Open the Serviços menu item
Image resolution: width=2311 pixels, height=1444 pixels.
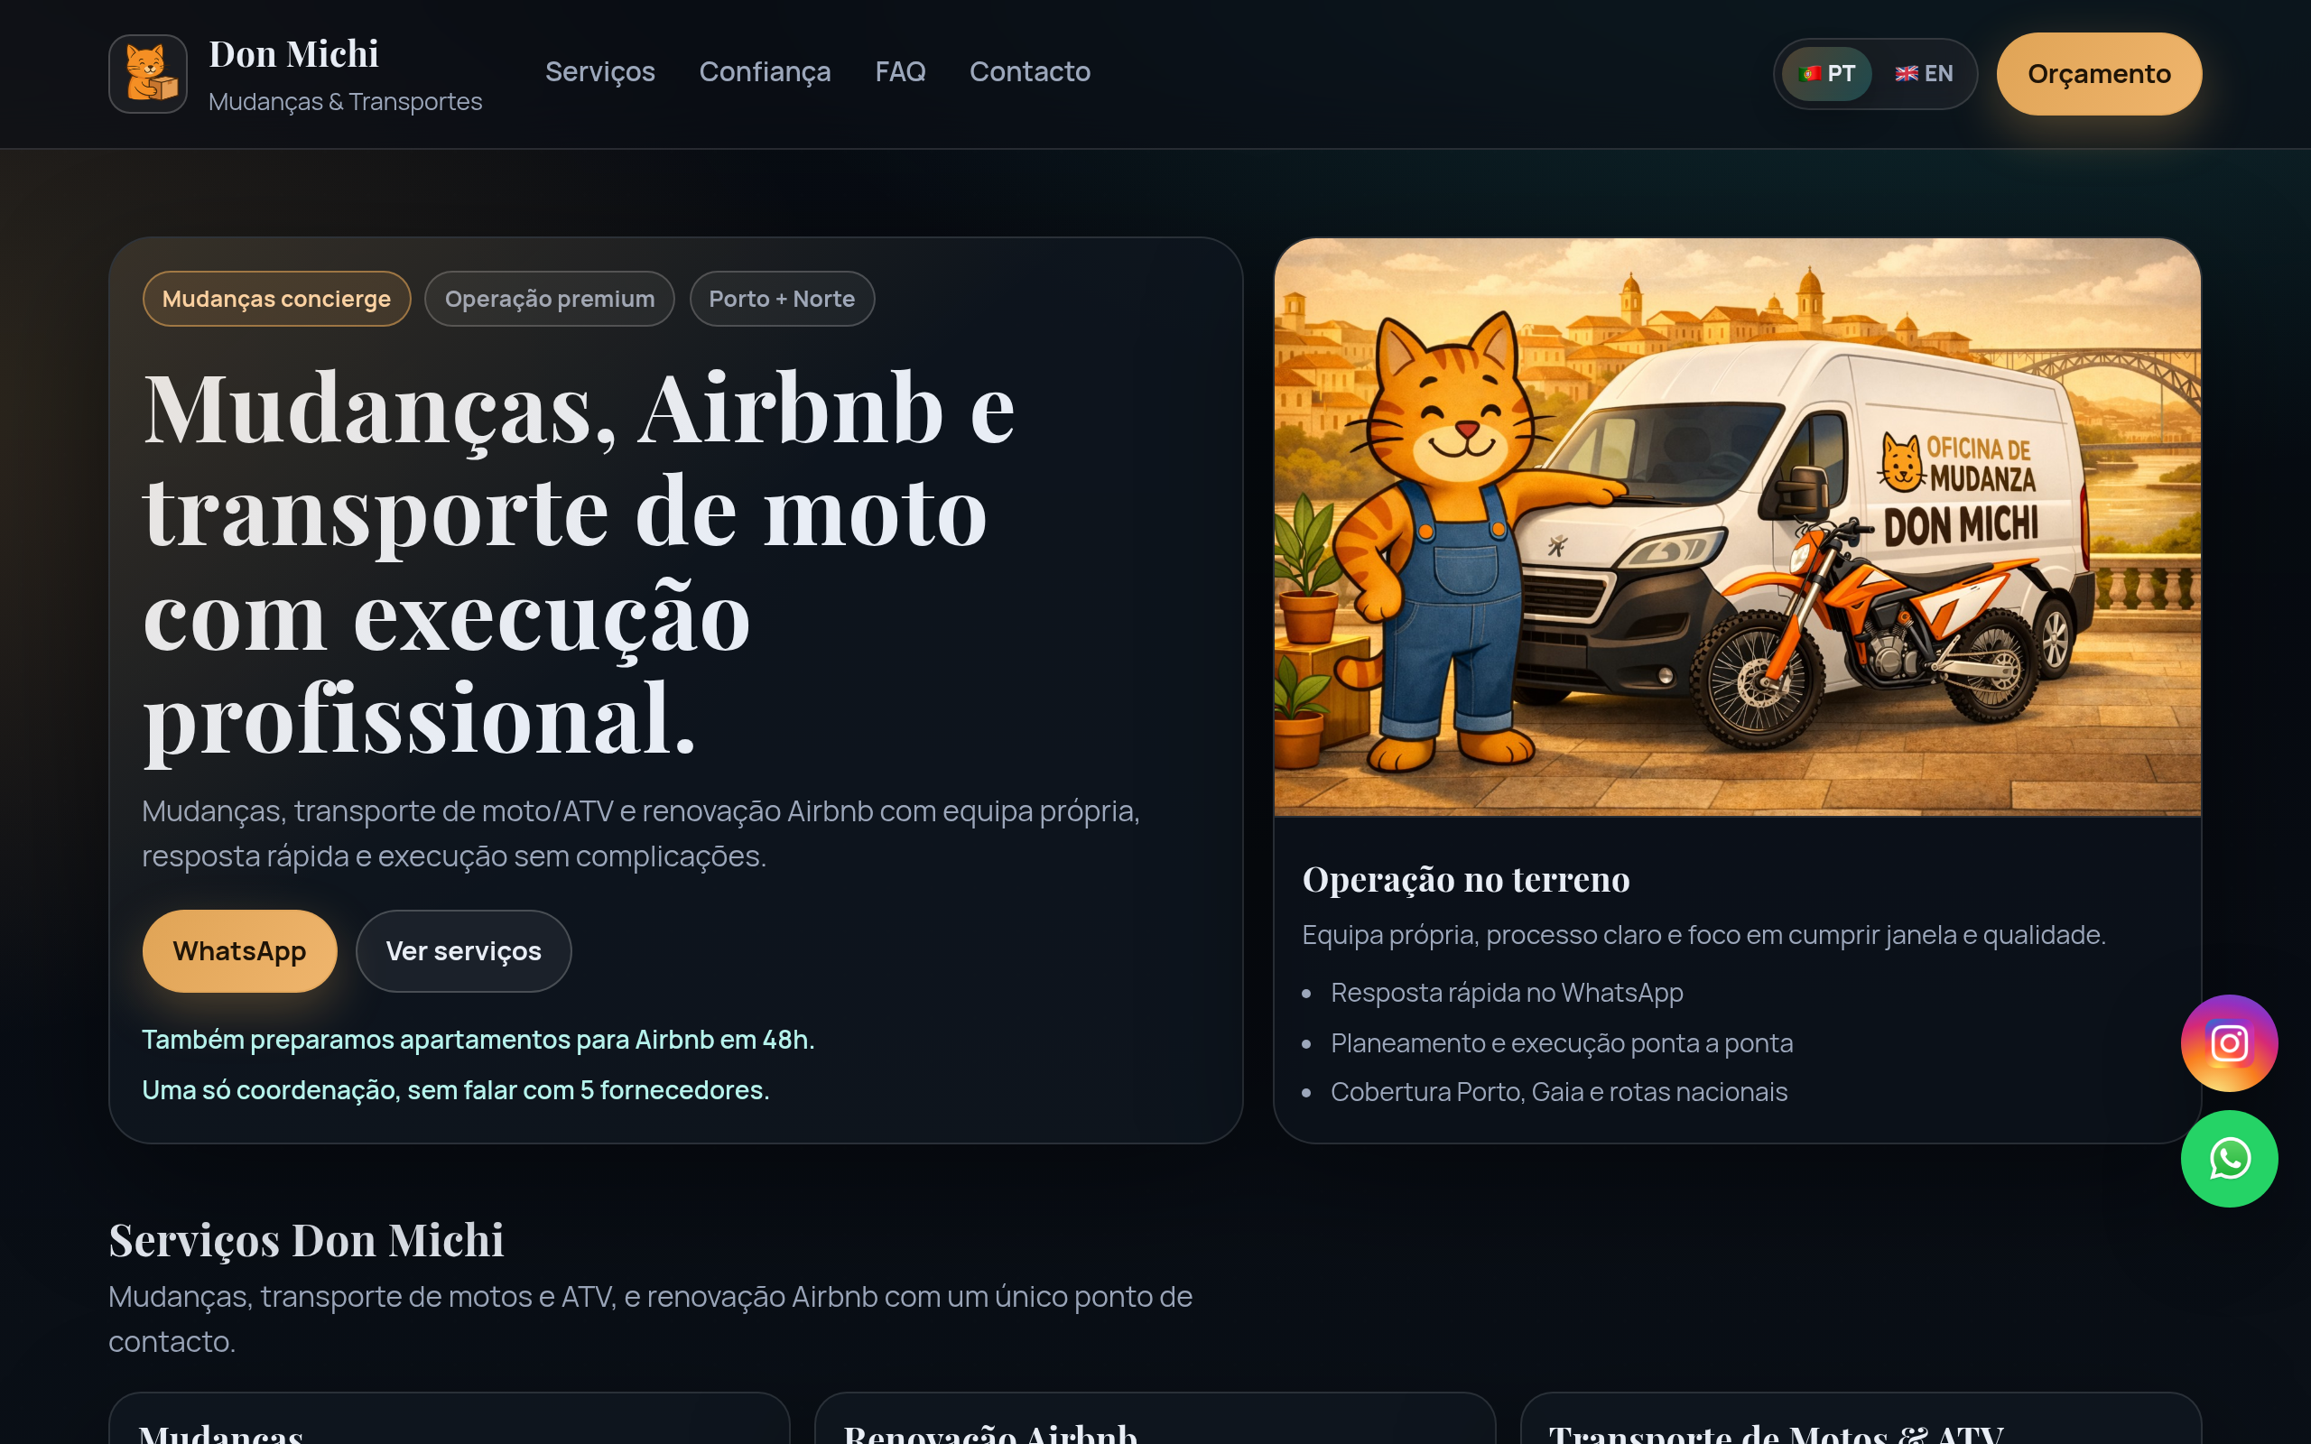[x=599, y=71]
